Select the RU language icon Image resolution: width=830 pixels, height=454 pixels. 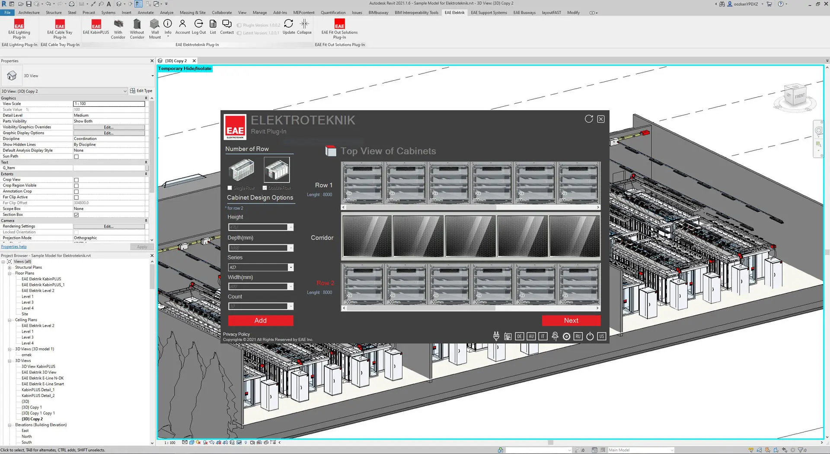[578, 336]
